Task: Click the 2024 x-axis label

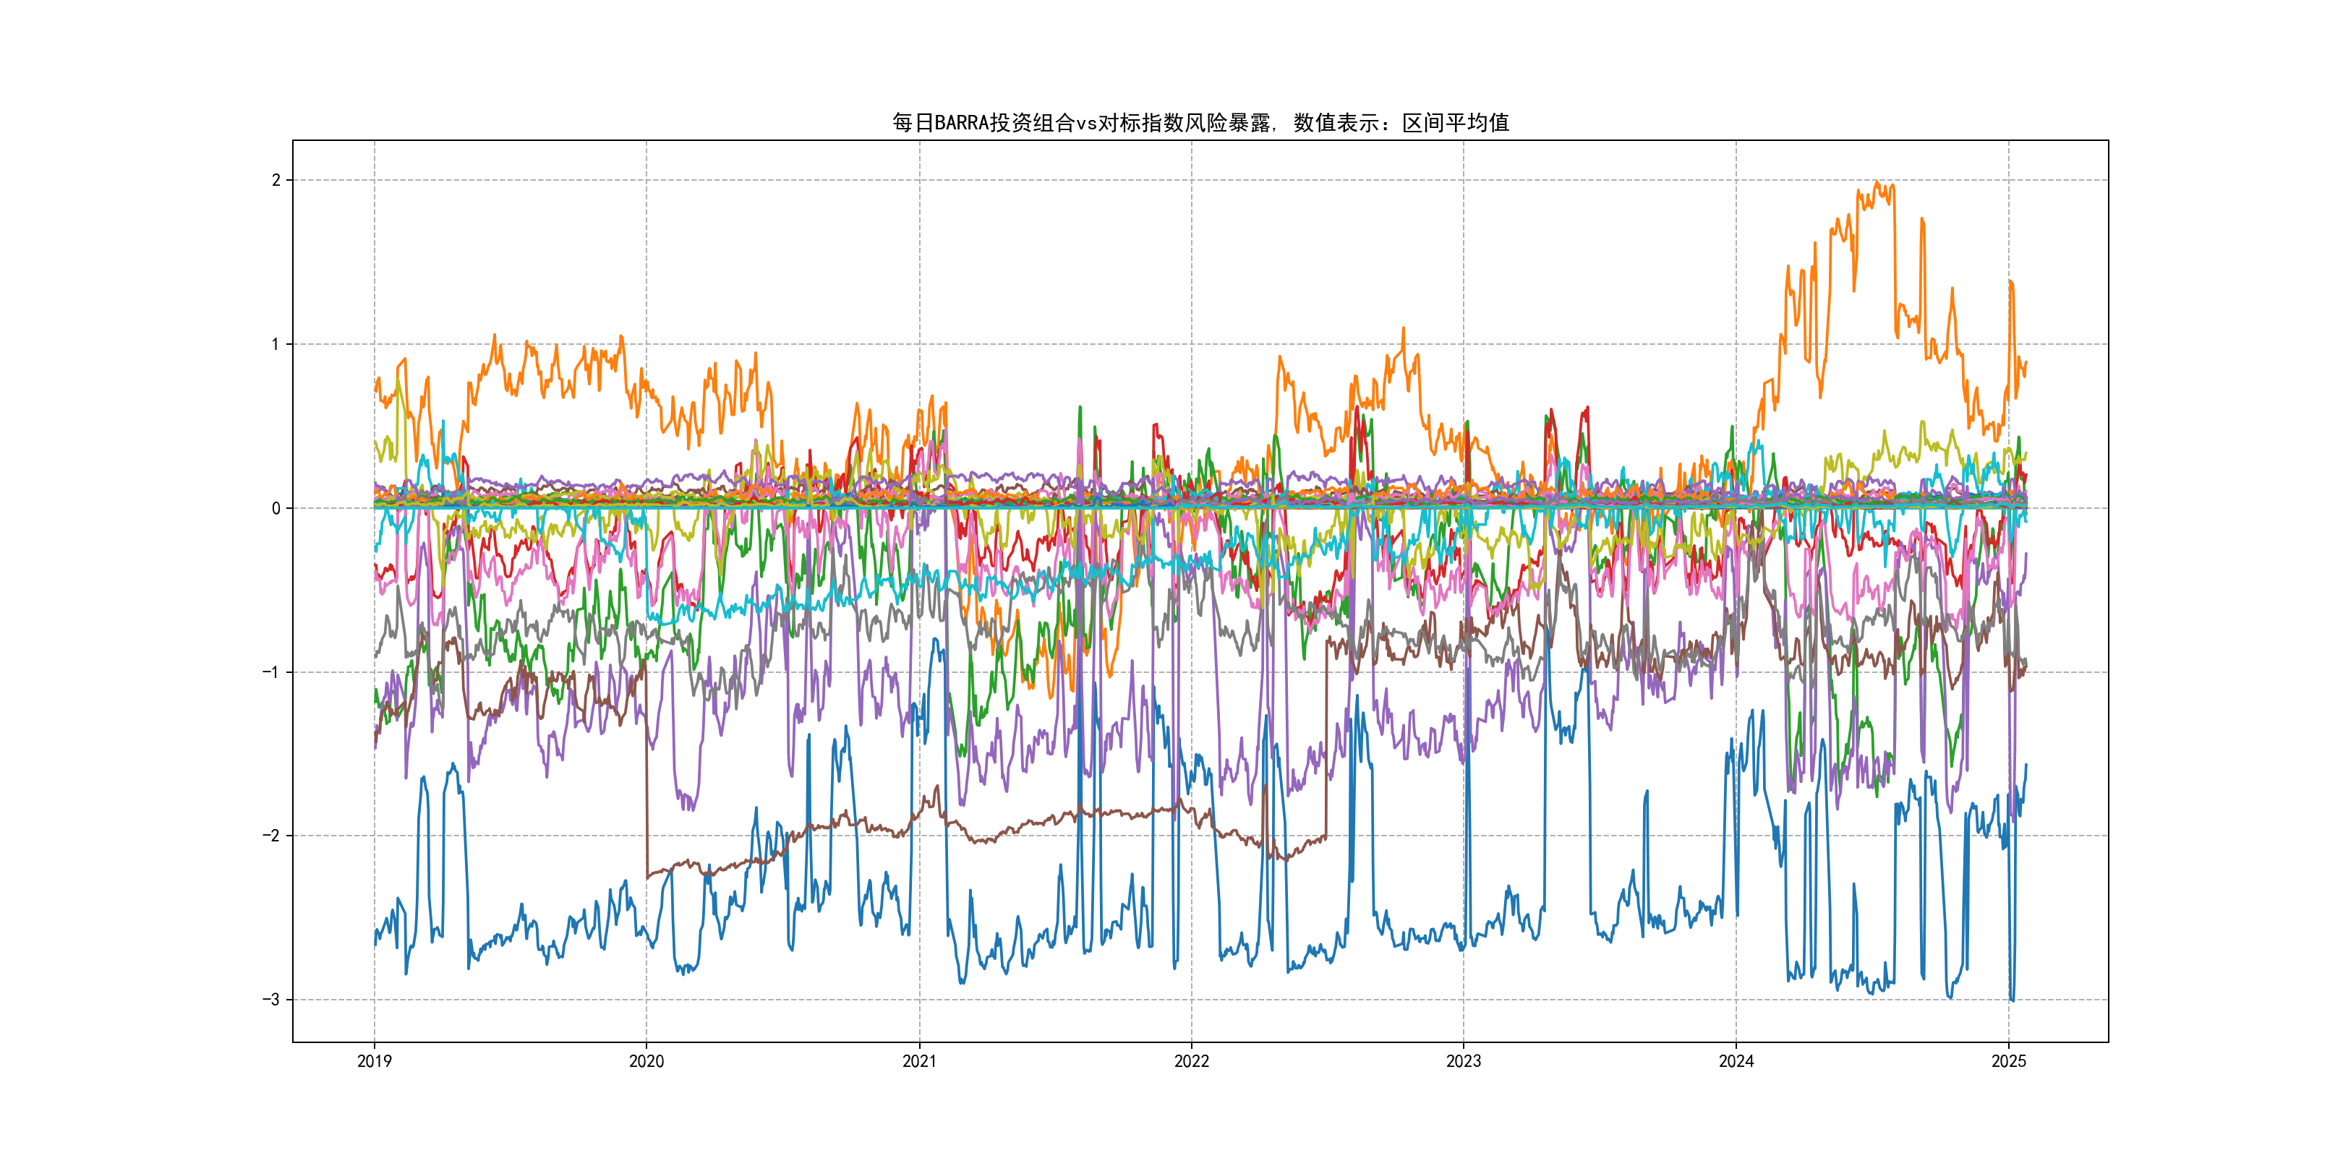Action: tap(1736, 1061)
